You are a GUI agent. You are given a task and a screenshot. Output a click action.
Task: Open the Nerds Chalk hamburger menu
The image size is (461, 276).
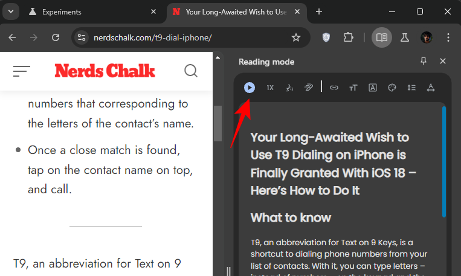21,71
